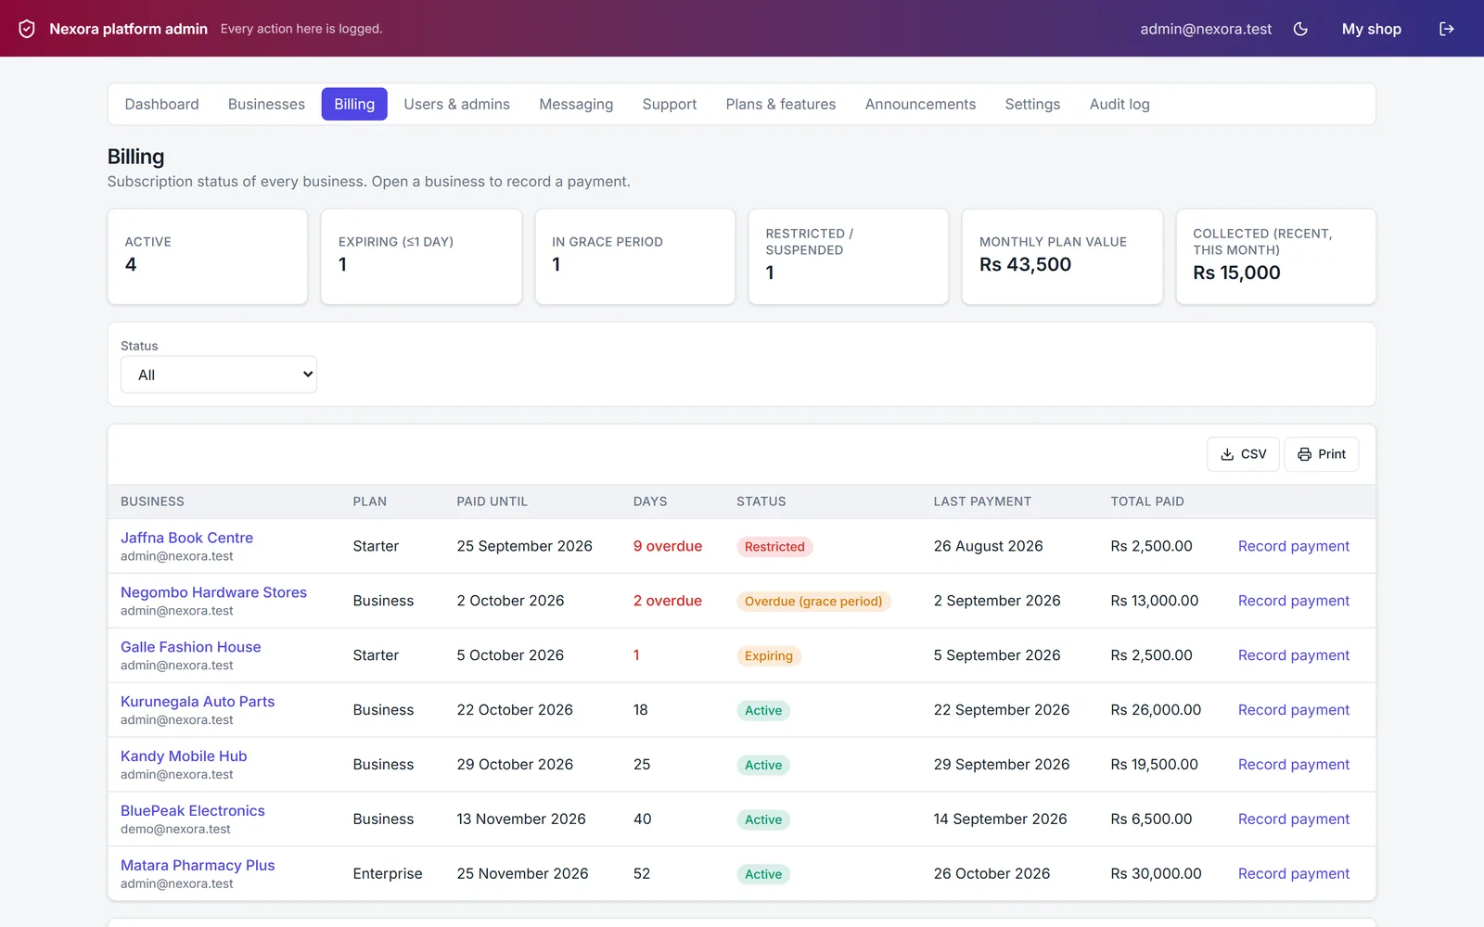View the Announcements tab

point(920,104)
